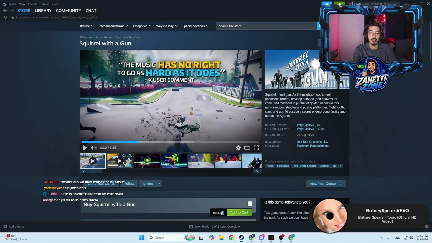The height and width of the screenshot is (243, 432).
Task: Expand the Special Sections dropdown
Action: tap(195, 26)
